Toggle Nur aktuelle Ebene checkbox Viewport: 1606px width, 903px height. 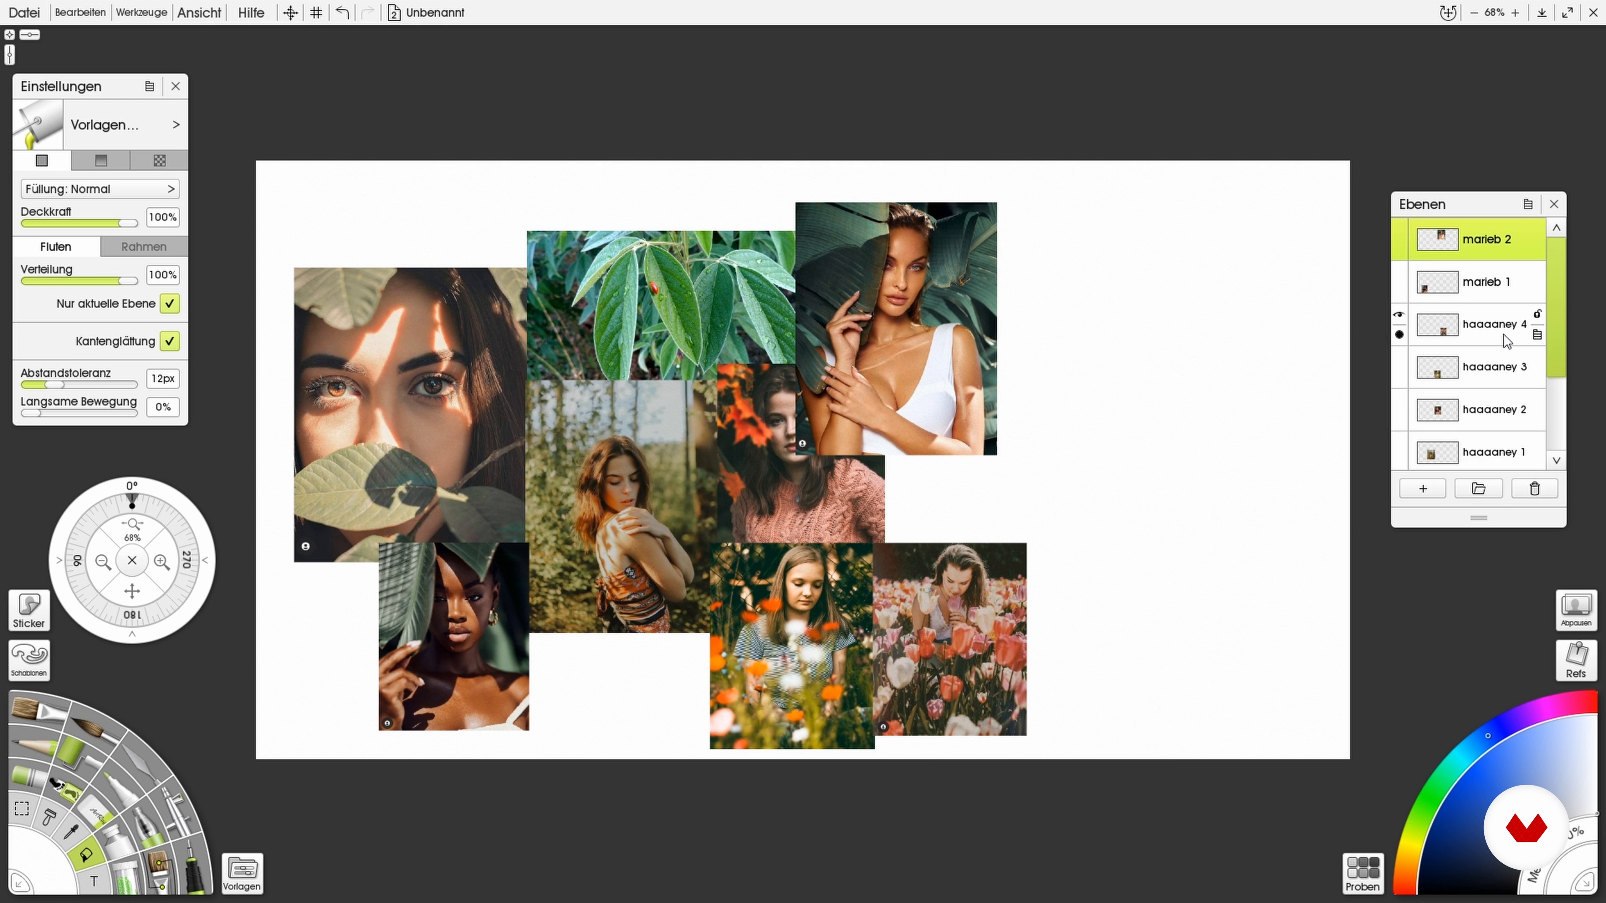point(169,304)
